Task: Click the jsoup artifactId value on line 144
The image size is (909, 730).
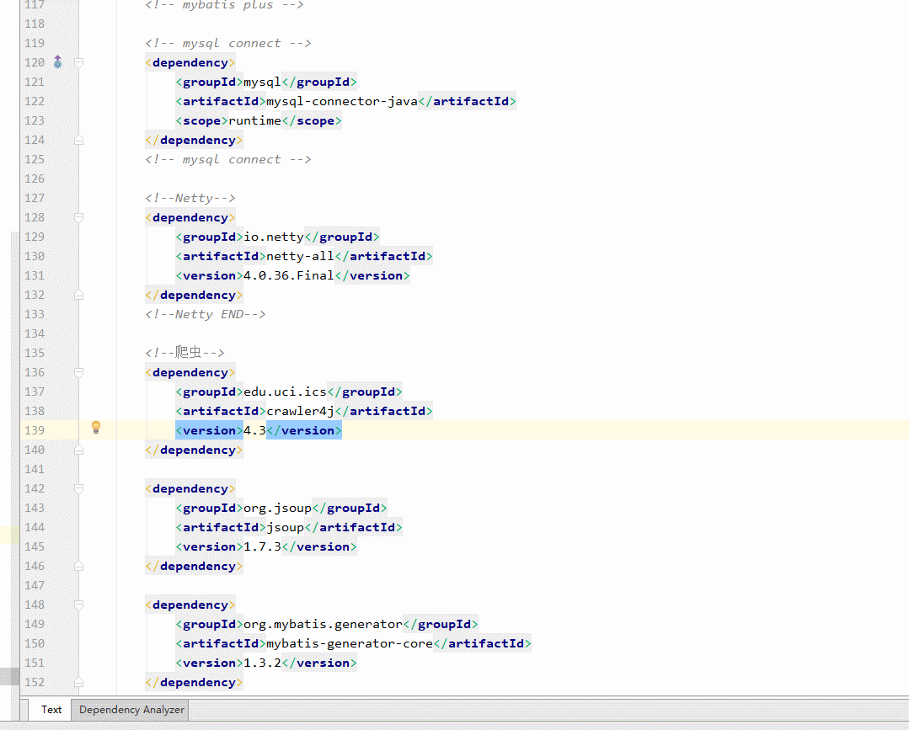Action: 286,527
